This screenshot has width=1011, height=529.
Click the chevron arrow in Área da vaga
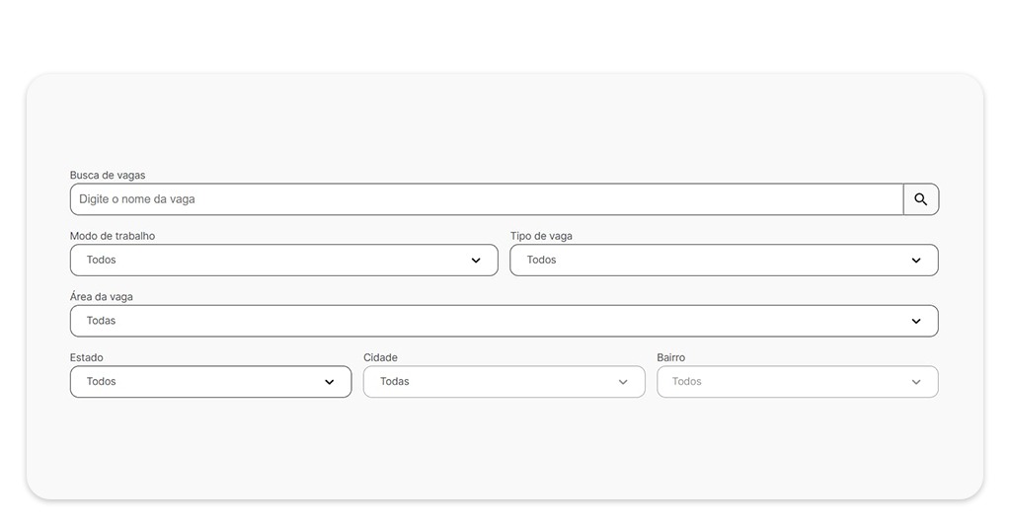click(916, 321)
